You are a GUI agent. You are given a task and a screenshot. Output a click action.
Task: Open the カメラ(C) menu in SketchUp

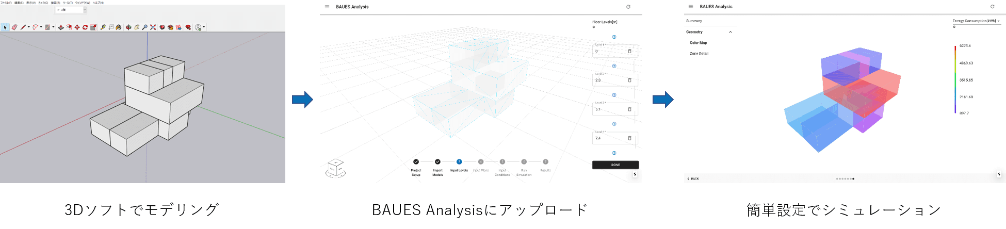tap(43, 3)
